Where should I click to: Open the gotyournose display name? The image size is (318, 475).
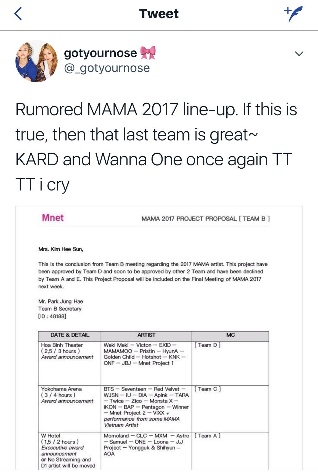coord(100,53)
